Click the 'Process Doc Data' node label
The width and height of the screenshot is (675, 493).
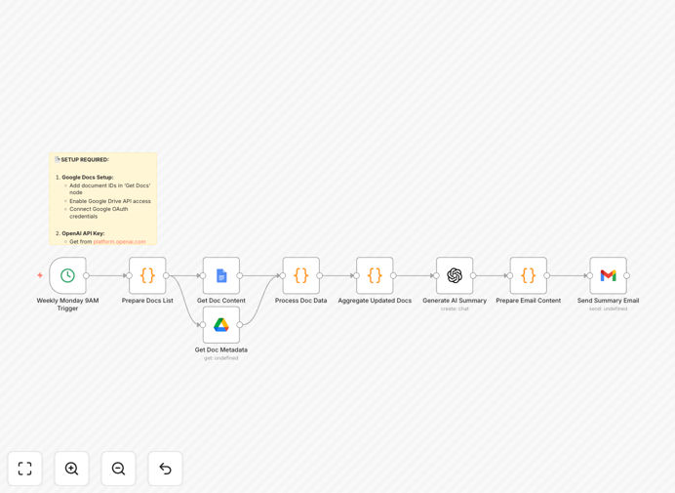point(300,301)
